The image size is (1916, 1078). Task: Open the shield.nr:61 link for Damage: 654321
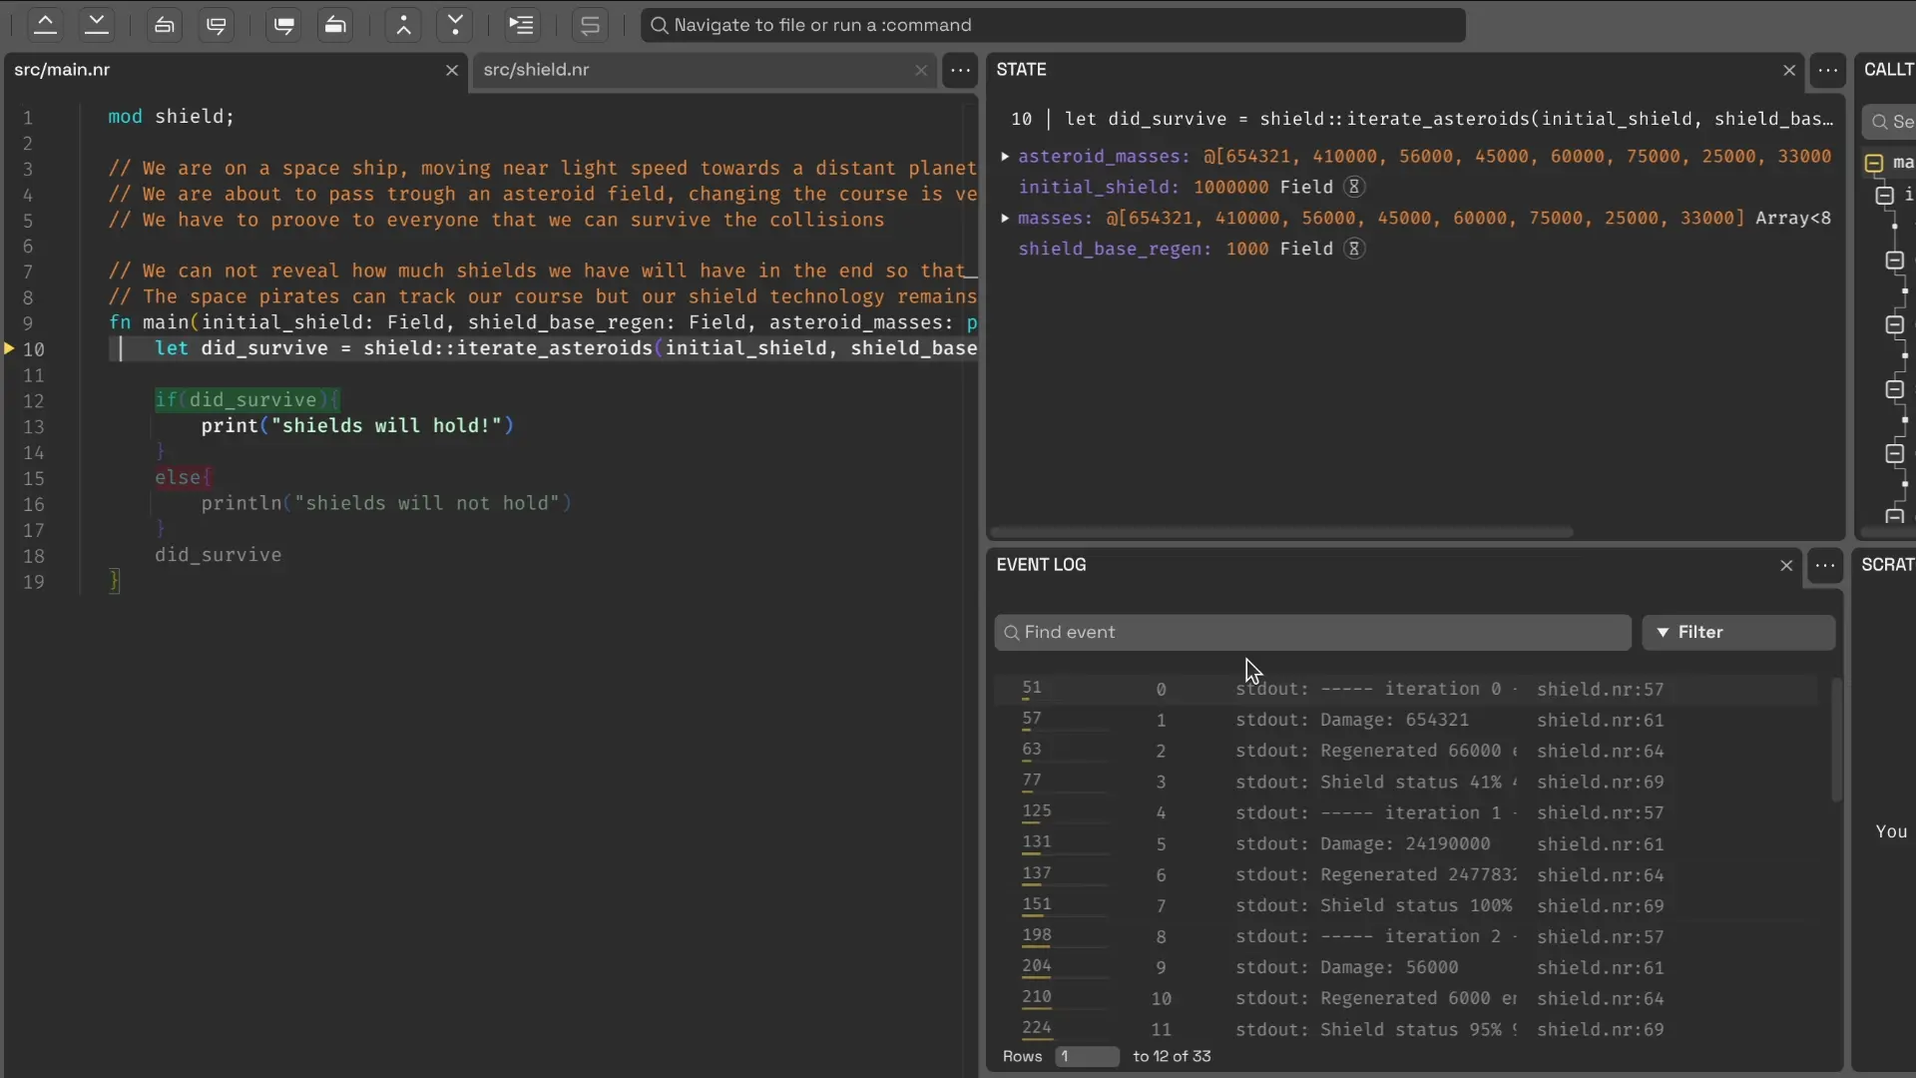[x=1600, y=721]
